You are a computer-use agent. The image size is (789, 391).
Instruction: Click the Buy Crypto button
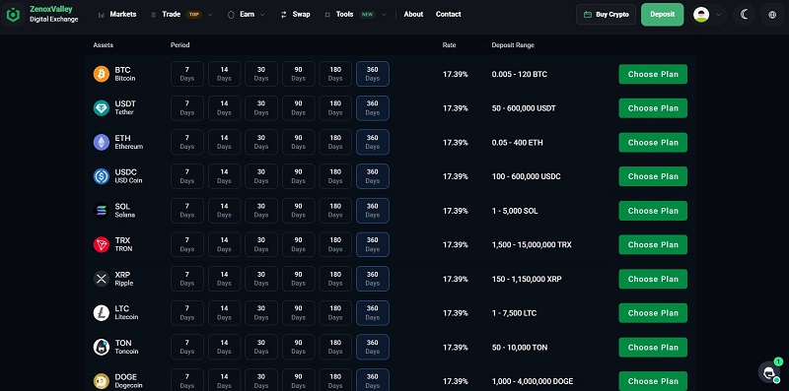(x=606, y=15)
